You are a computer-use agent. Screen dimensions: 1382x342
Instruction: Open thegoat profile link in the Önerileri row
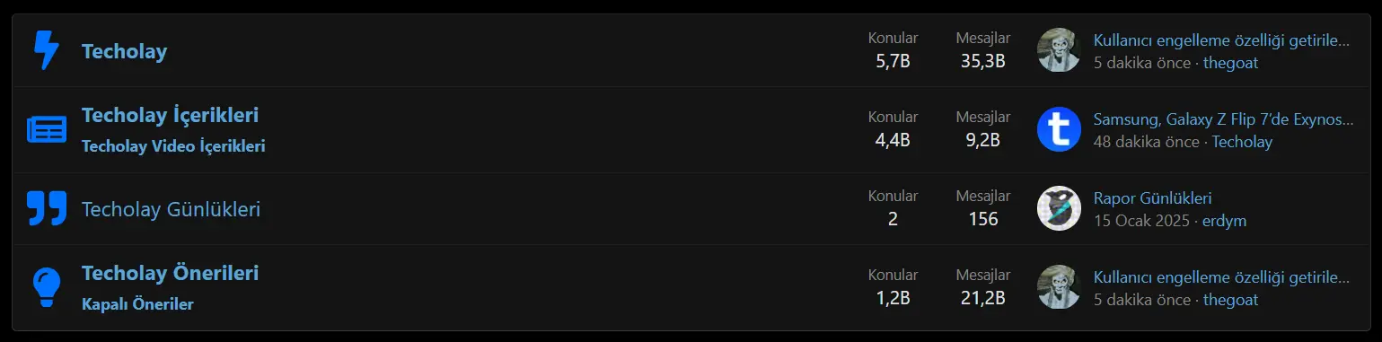pos(1230,300)
